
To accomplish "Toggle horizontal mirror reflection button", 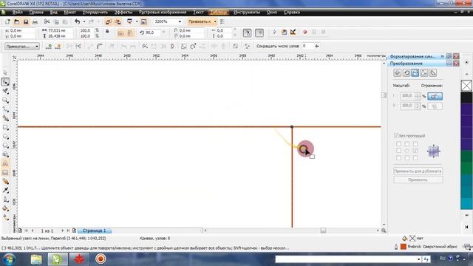I will coord(435,97).
